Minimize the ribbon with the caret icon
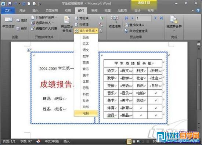The height and width of the screenshot is (145, 202). pyautogui.click(x=193, y=11)
